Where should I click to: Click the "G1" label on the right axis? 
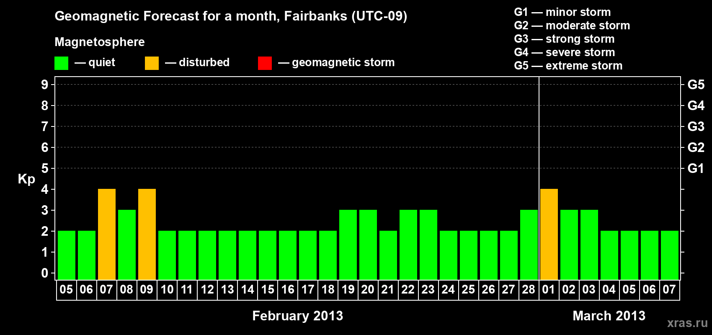point(696,168)
